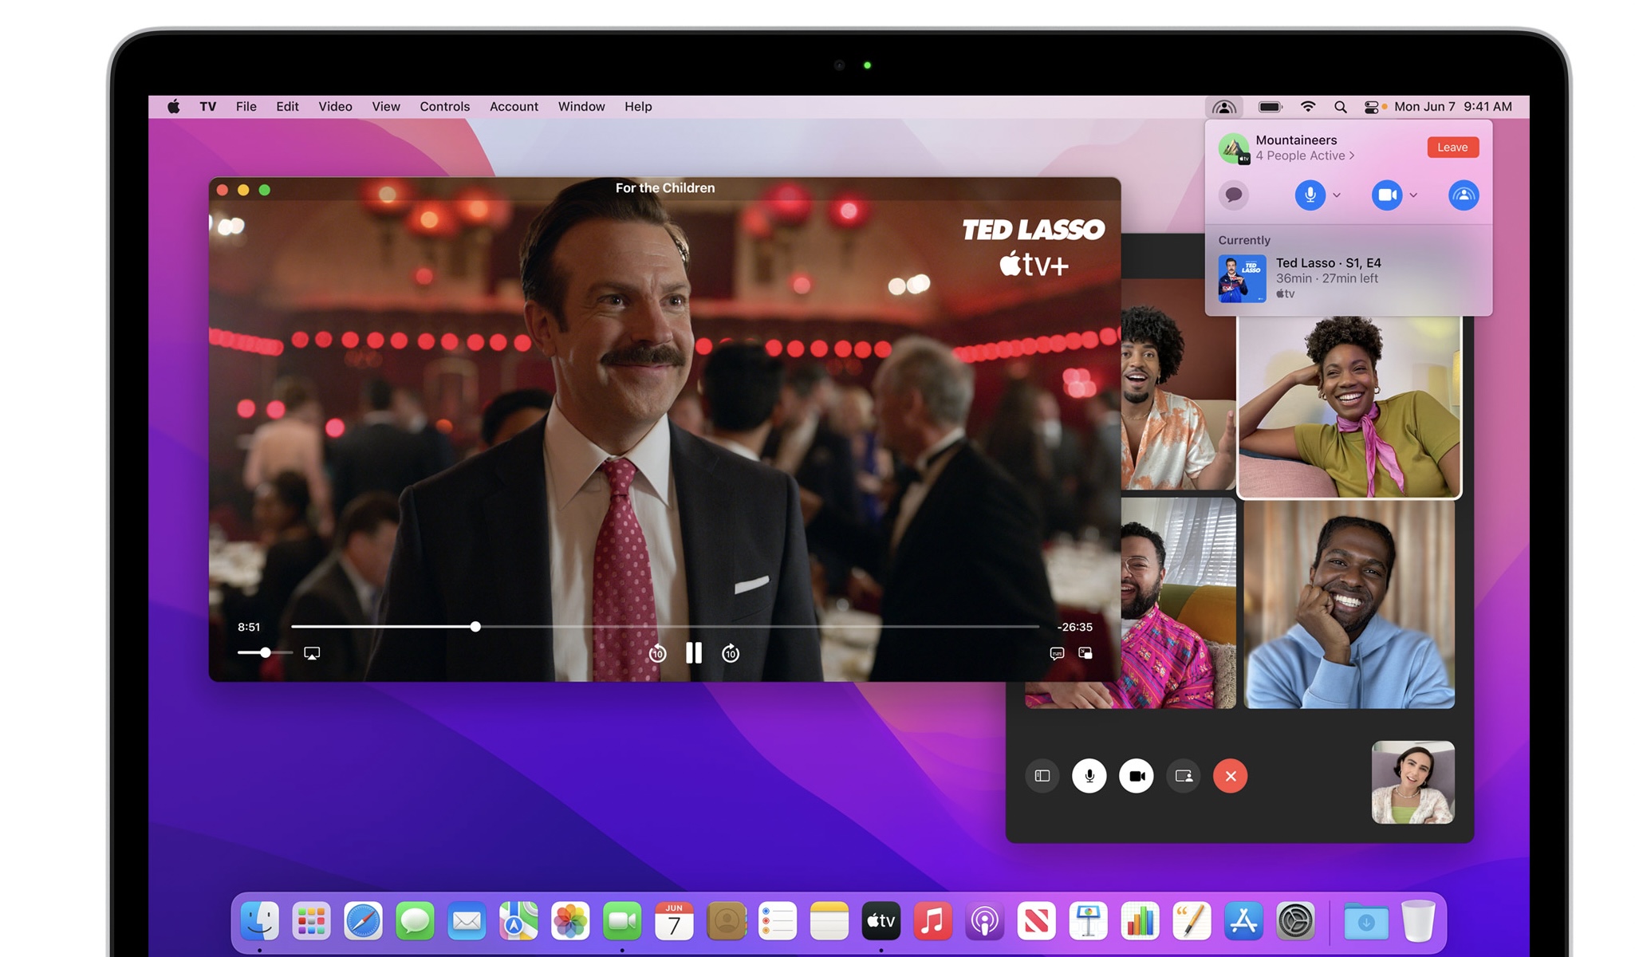Screen dimensions: 1635x957
Task: Open Messages chat bubble in SharePlay panel
Action: (x=1234, y=195)
